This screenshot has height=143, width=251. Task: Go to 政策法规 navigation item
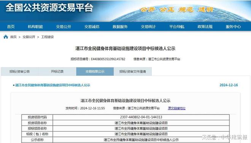[205, 27]
